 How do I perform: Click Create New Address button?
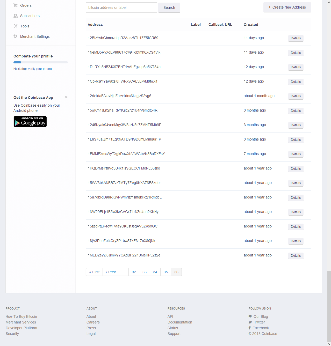287,7
